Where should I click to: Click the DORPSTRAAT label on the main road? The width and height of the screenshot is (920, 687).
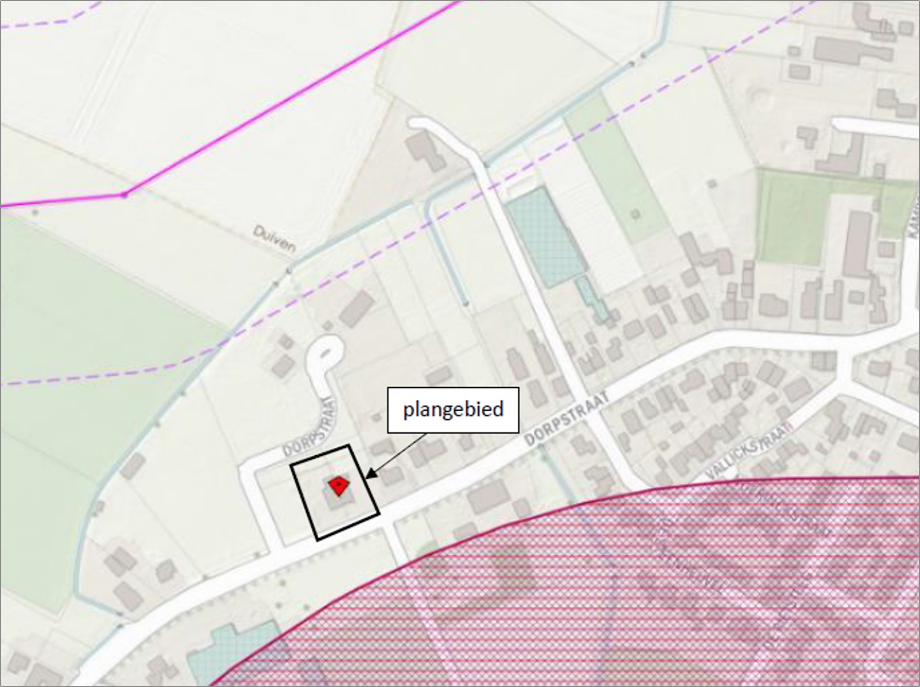568,419
